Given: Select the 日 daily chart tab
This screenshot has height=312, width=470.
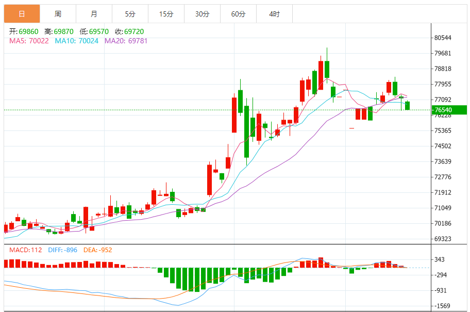Looking at the screenshot, I should [22, 14].
